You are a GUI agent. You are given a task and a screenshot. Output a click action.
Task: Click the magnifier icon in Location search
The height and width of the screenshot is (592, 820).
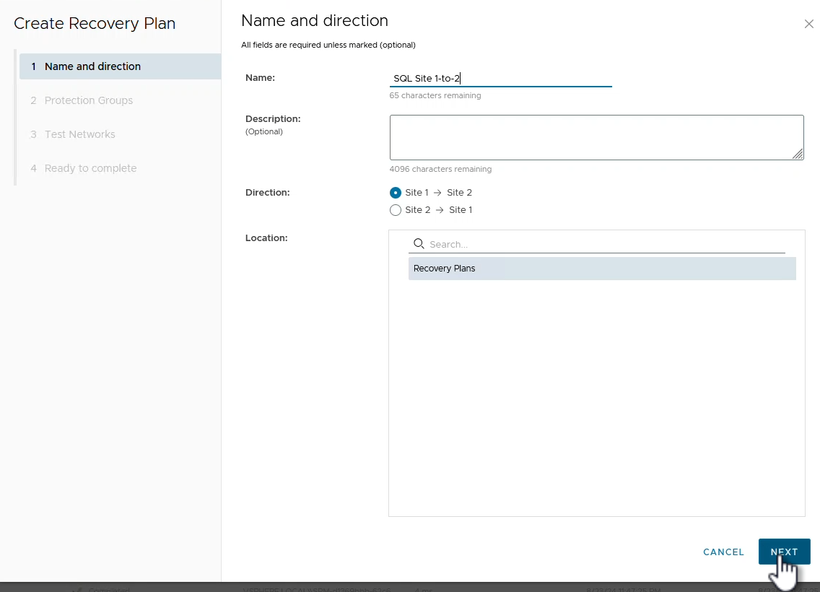[419, 244]
